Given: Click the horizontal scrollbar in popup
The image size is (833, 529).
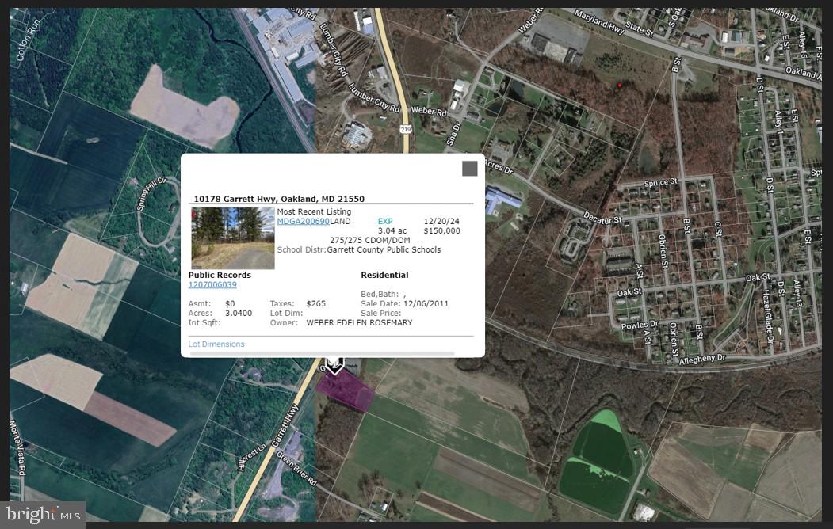Looking at the screenshot, I should 323,353.
